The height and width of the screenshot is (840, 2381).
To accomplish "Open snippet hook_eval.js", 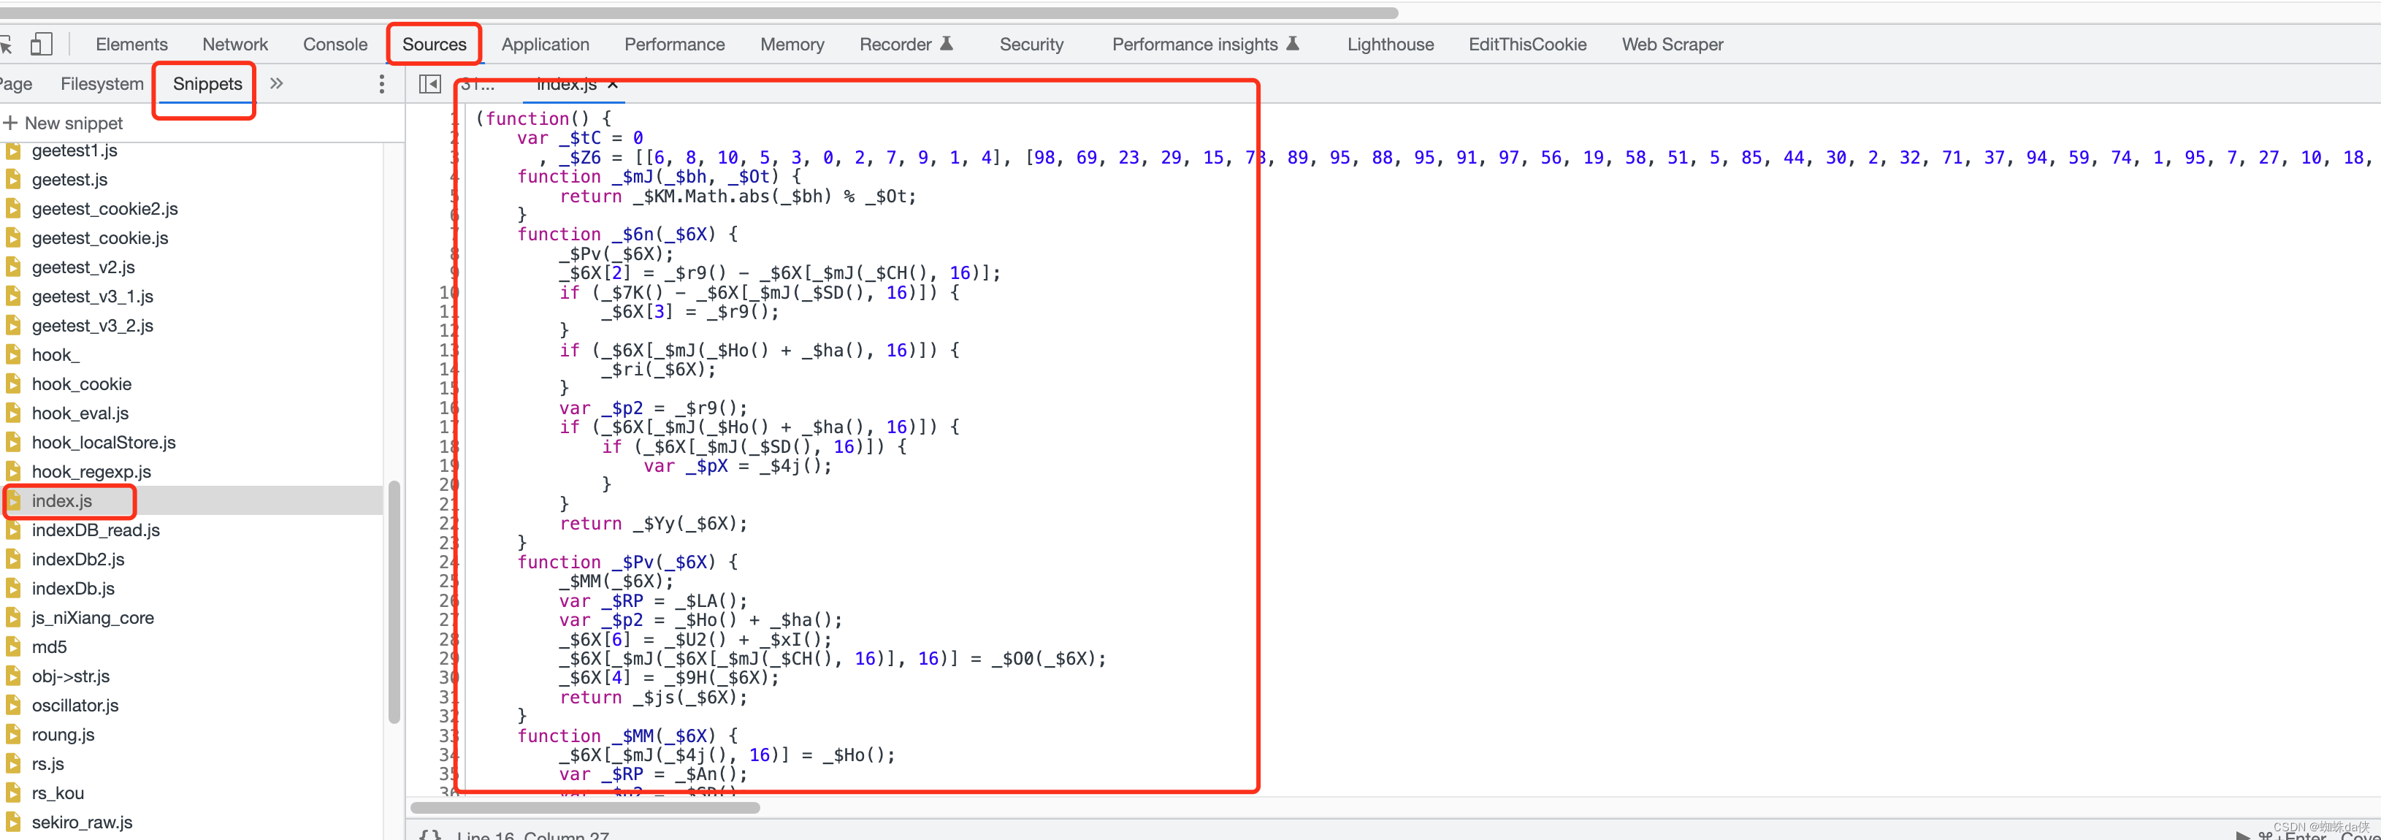I will click(80, 413).
